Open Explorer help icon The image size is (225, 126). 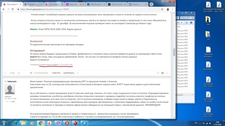click(x=191, y=23)
